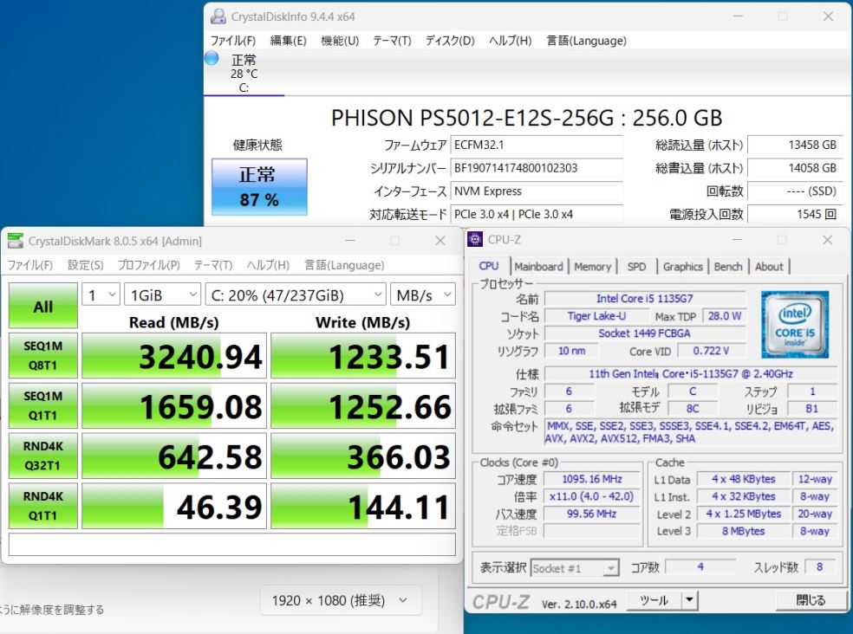Image resolution: width=853 pixels, height=634 pixels.
Task: Click the 46.39 RND4K Q1T1 read result
Action: click(x=174, y=506)
